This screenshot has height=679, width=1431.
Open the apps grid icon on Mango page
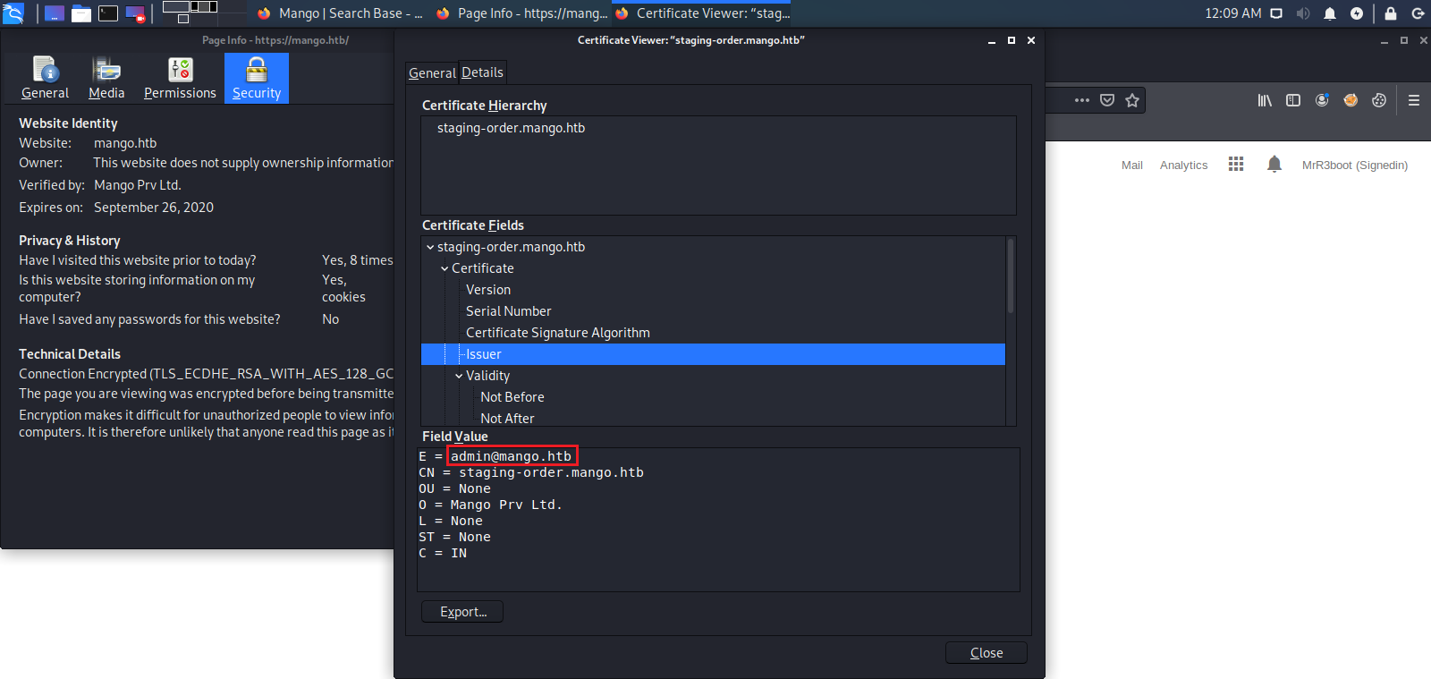(x=1236, y=164)
